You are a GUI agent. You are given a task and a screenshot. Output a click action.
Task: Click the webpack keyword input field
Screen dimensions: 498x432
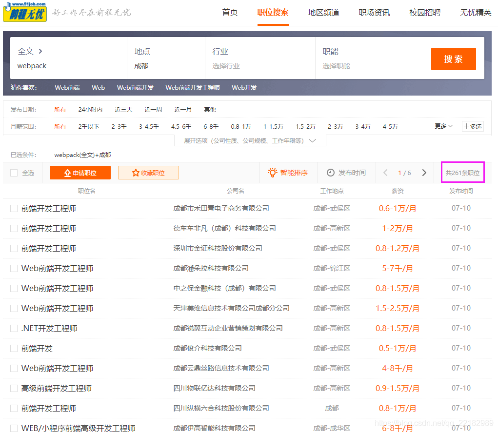(x=68, y=66)
